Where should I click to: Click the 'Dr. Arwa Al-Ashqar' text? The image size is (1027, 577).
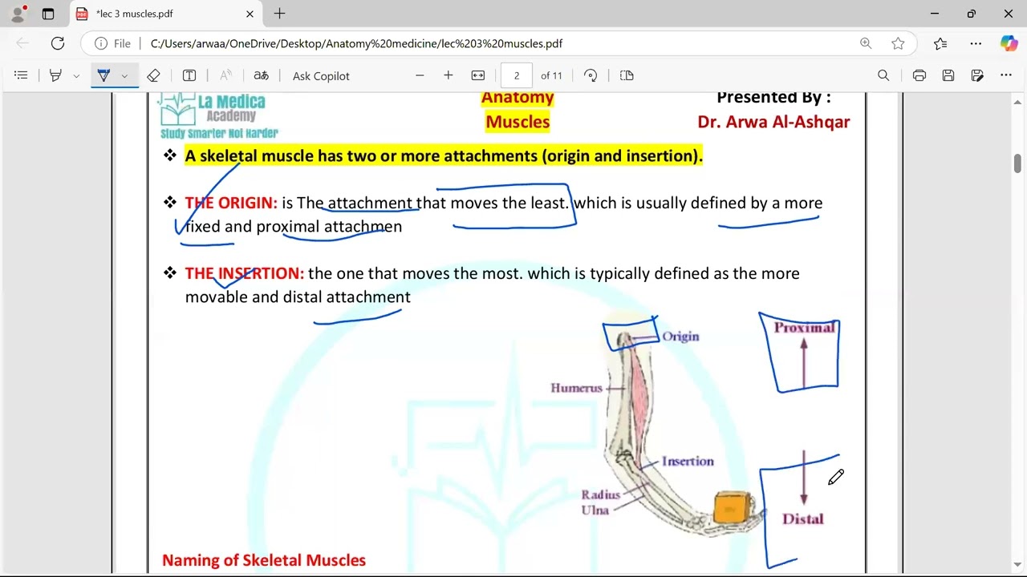[x=773, y=122]
